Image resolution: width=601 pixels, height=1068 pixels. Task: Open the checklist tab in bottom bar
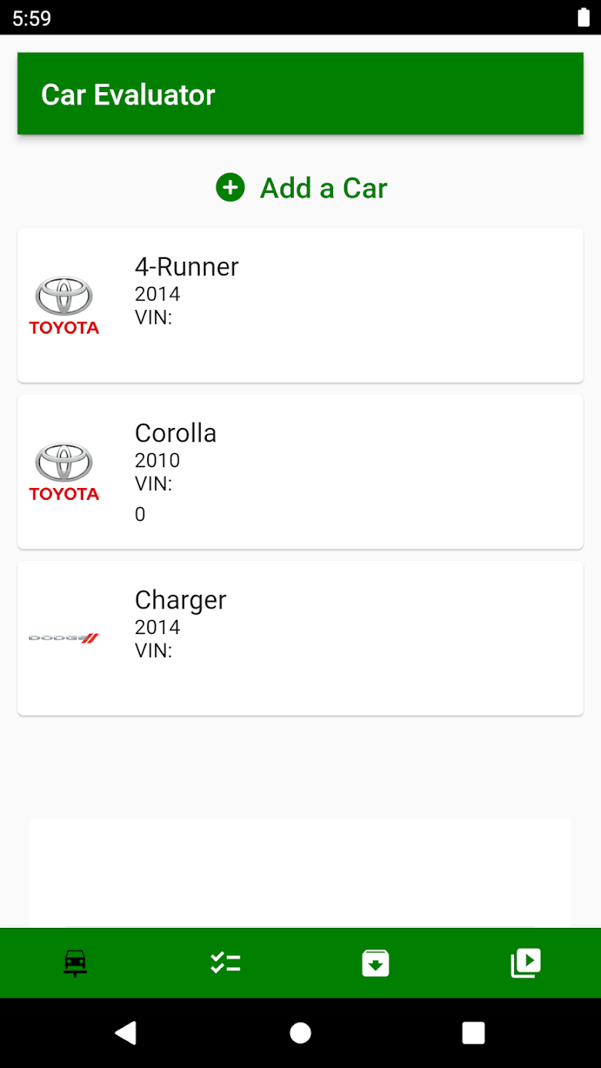pyautogui.click(x=225, y=963)
